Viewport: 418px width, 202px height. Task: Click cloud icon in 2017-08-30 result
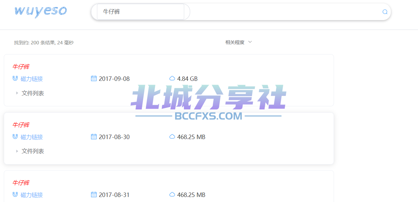172,137
